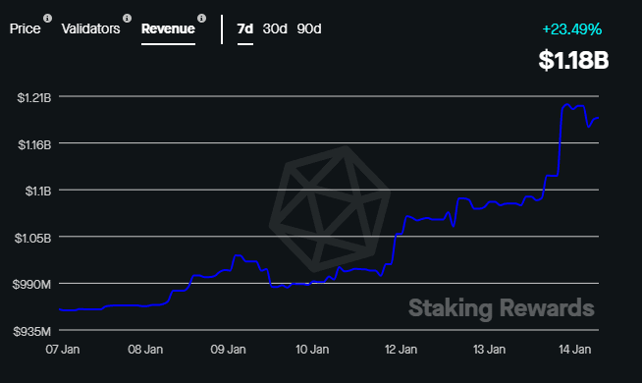Open the info icon next to Validators
642x383 pixels.
(x=128, y=19)
